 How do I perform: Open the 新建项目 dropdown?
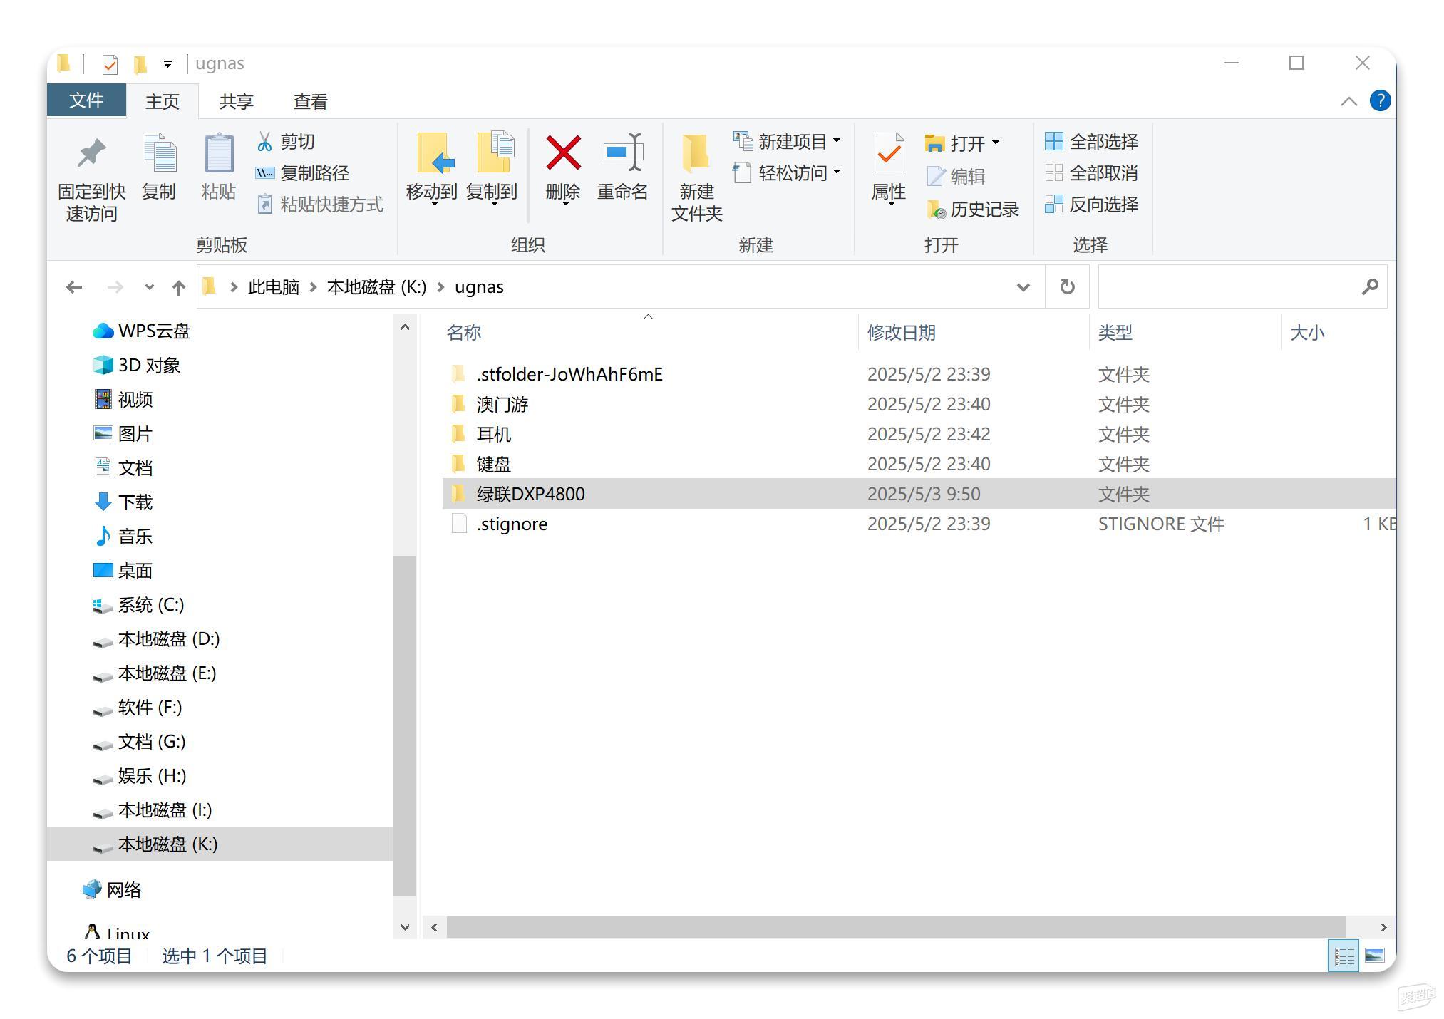(787, 142)
